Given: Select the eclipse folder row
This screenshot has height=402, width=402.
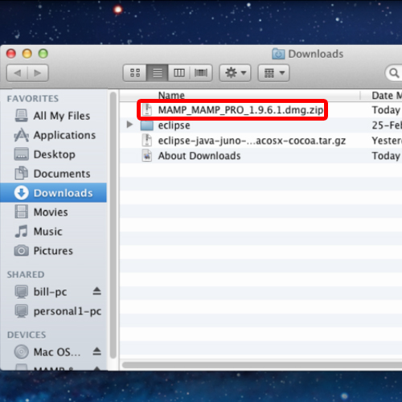Looking at the screenshot, I should click(260, 125).
